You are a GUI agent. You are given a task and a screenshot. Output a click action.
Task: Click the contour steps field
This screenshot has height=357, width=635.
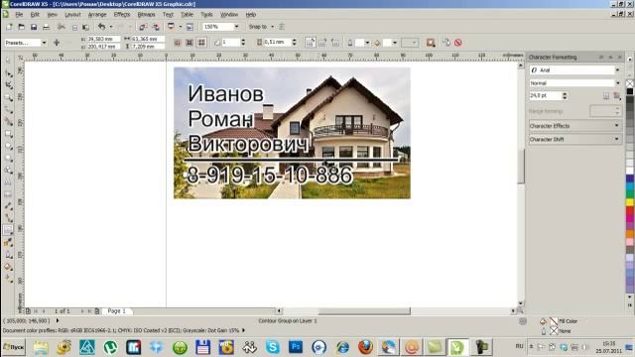[230, 42]
